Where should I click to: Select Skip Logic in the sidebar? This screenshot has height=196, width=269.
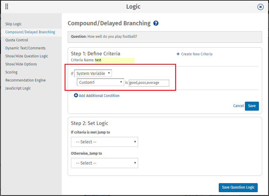point(13,24)
